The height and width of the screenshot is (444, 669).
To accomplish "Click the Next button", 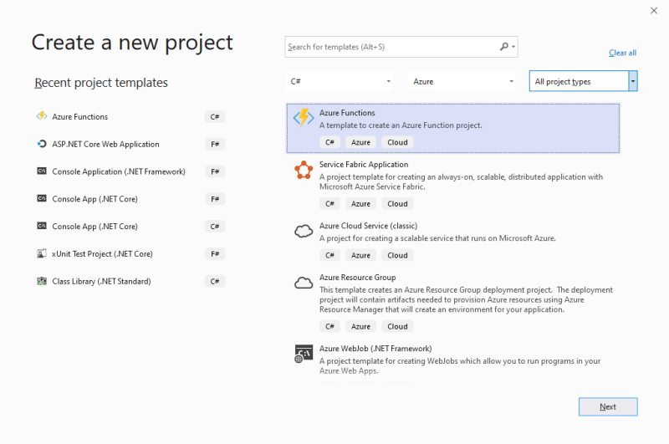I will pos(608,406).
